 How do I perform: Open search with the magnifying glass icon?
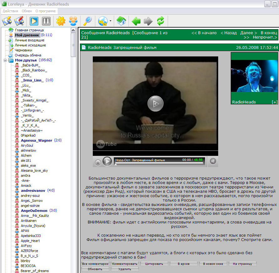point(87,21)
